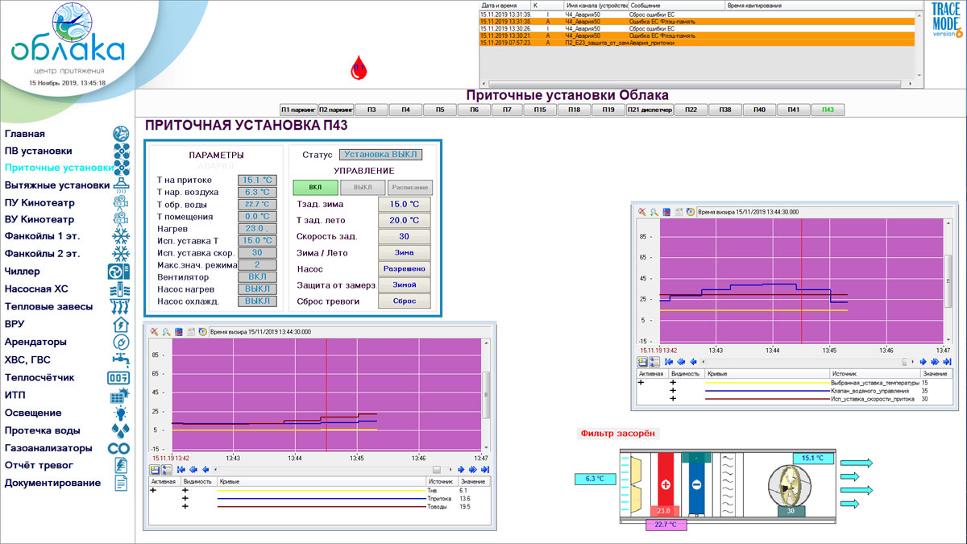The width and height of the screenshot is (967, 544).
Task: Open Скорость зад. value field 30
Action: click(405, 237)
